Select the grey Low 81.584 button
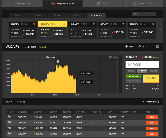The width and height of the screenshot is (166, 138). click(133, 81)
